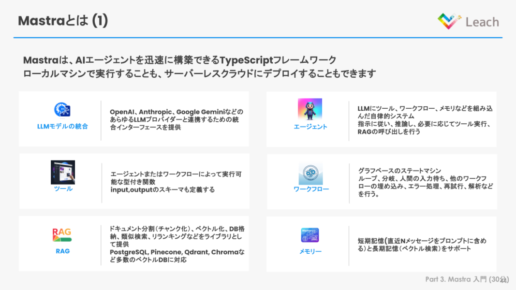The image size is (516, 290).
Task: Select the エージェント label
Action: pos(310,127)
